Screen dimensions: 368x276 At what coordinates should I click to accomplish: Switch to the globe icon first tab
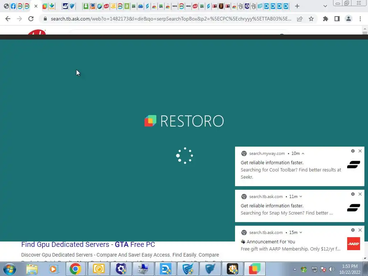(x=6, y=6)
